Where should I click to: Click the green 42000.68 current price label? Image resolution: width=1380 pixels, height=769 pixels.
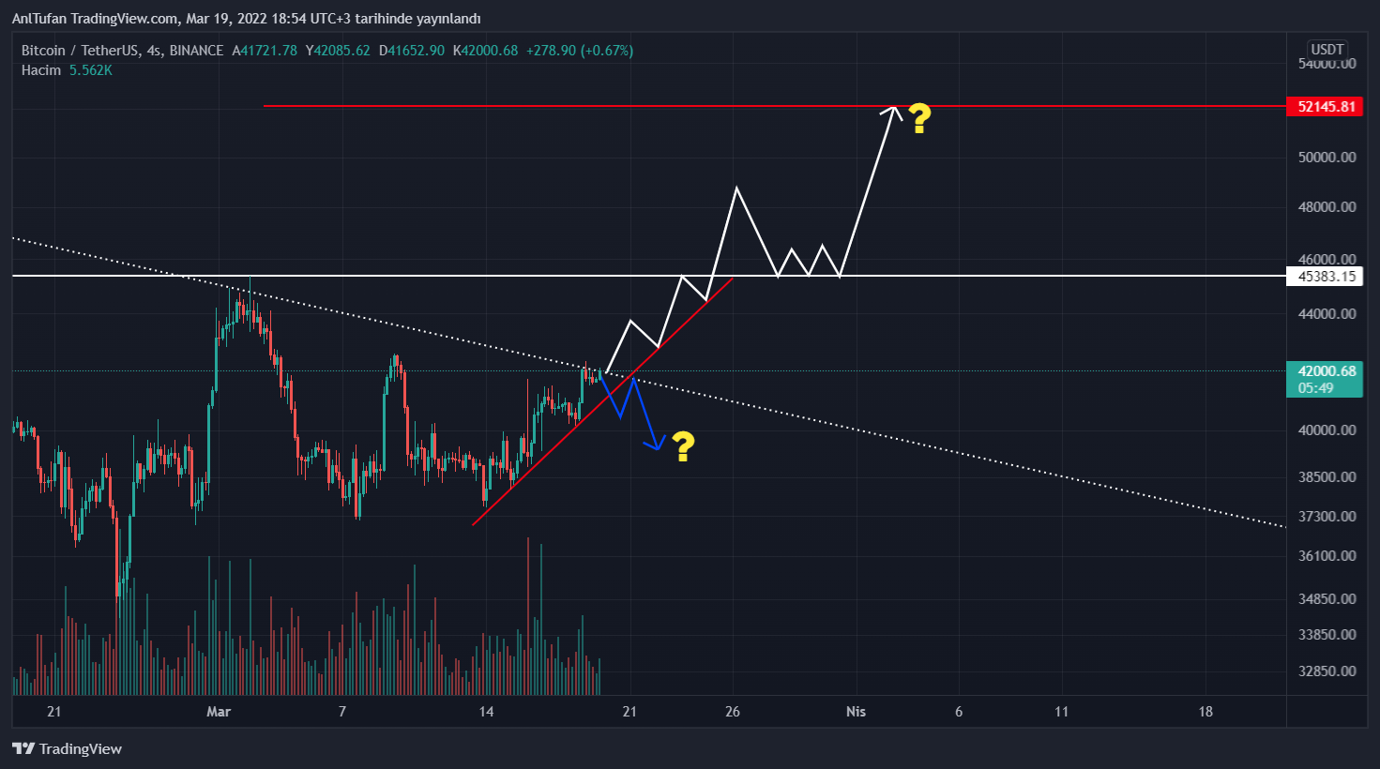click(x=1326, y=371)
